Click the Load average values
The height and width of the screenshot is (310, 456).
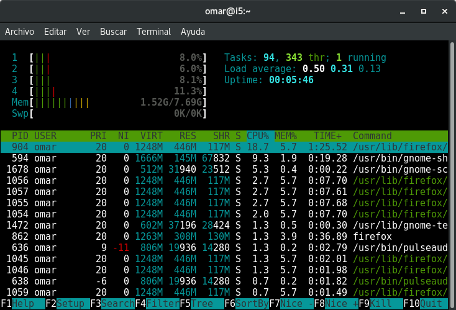tap(342, 68)
